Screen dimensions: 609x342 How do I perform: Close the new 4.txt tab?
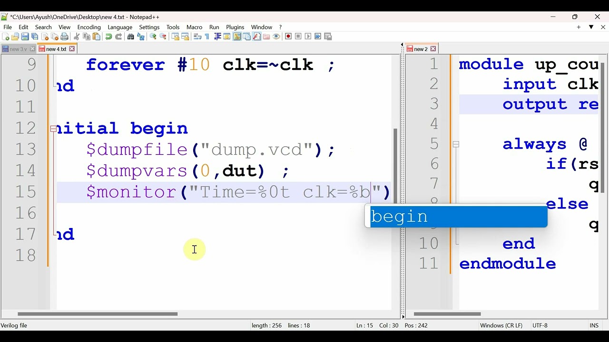pos(72,49)
